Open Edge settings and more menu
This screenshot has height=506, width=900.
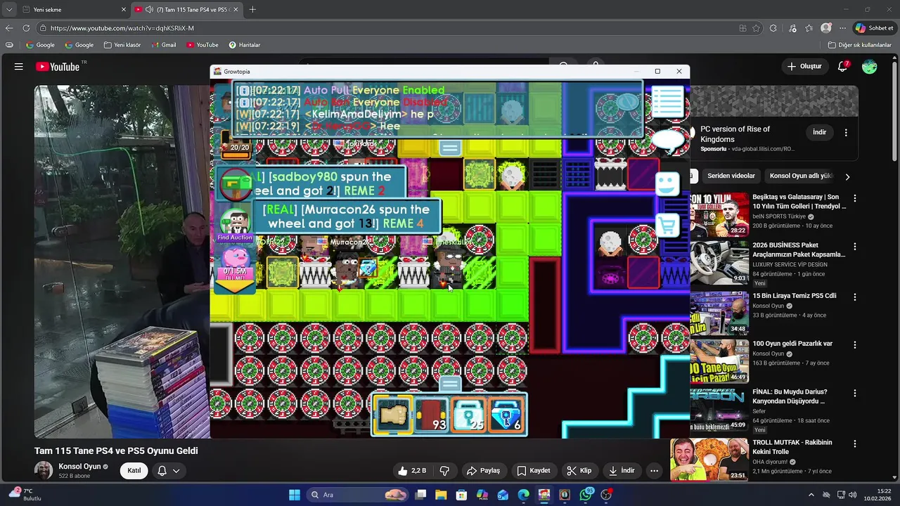tap(842, 28)
